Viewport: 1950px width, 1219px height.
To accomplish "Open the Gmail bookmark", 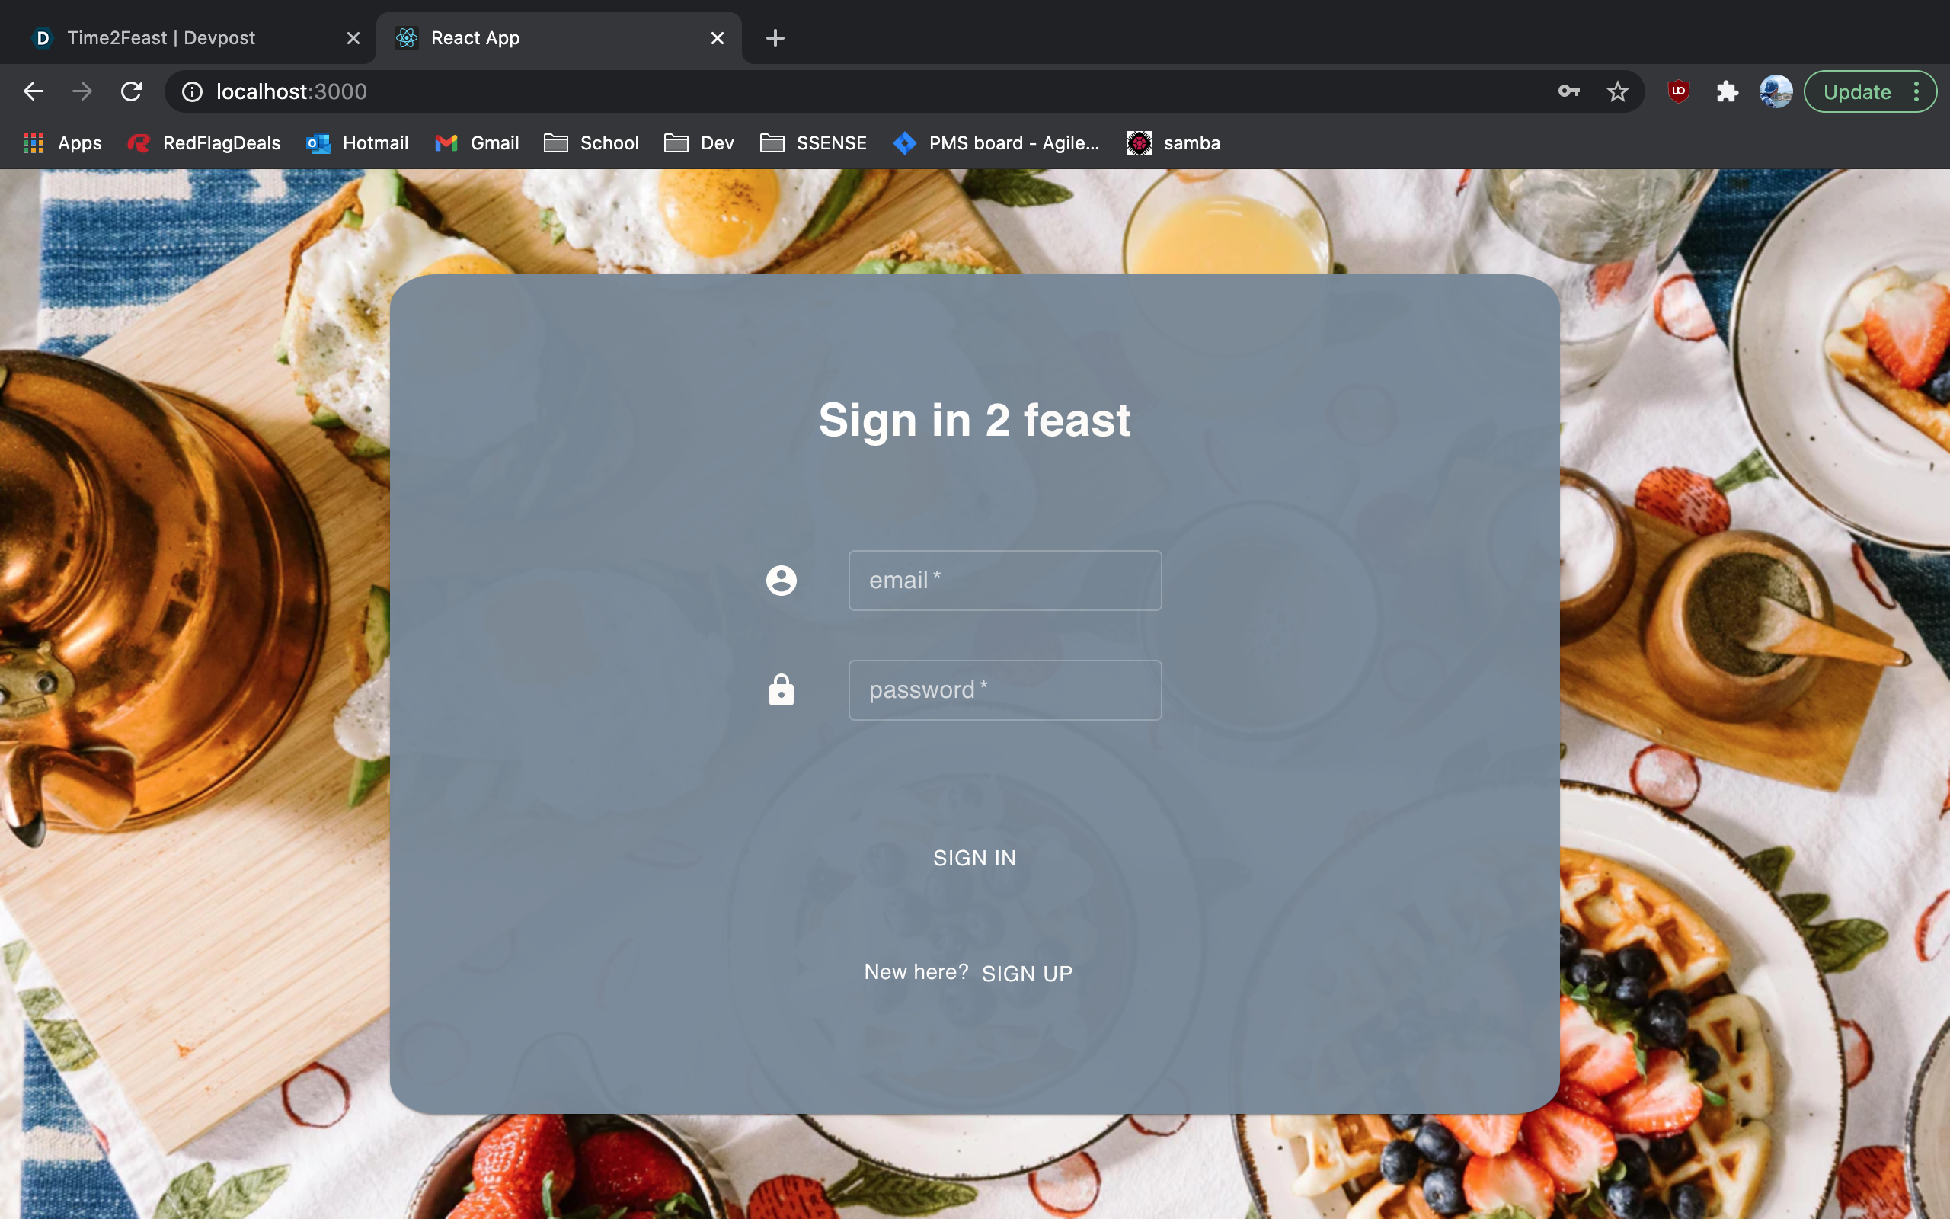I will coord(477,143).
